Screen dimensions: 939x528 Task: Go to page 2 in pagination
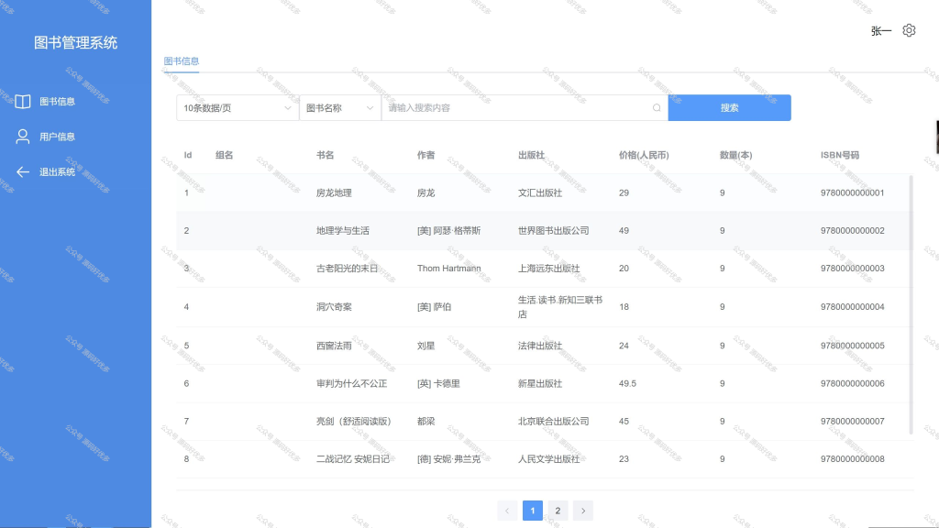point(558,511)
